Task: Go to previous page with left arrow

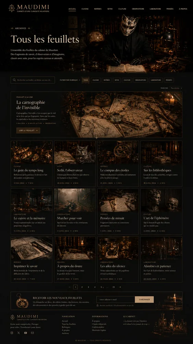Action: pos(70,287)
